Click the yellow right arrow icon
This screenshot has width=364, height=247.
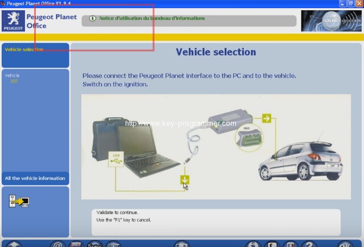click(x=267, y=118)
